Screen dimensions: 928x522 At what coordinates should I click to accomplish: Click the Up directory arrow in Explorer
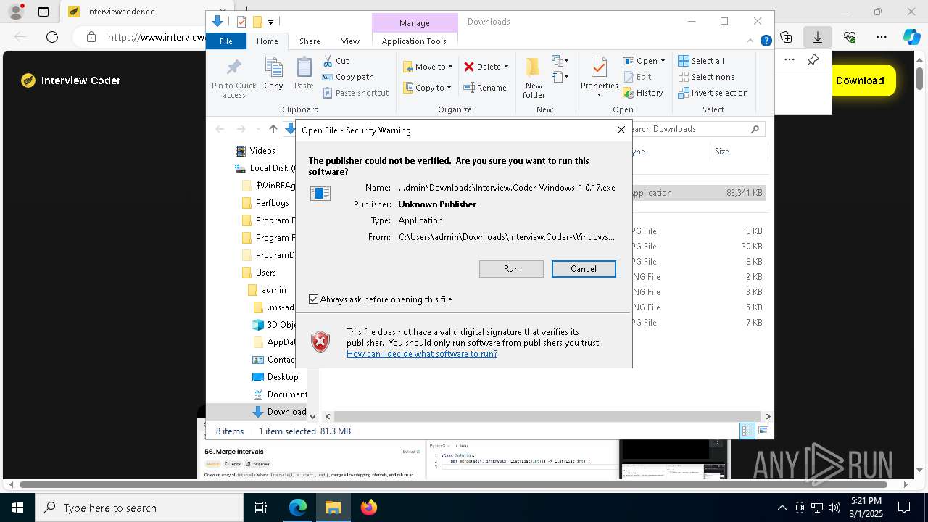[273, 129]
